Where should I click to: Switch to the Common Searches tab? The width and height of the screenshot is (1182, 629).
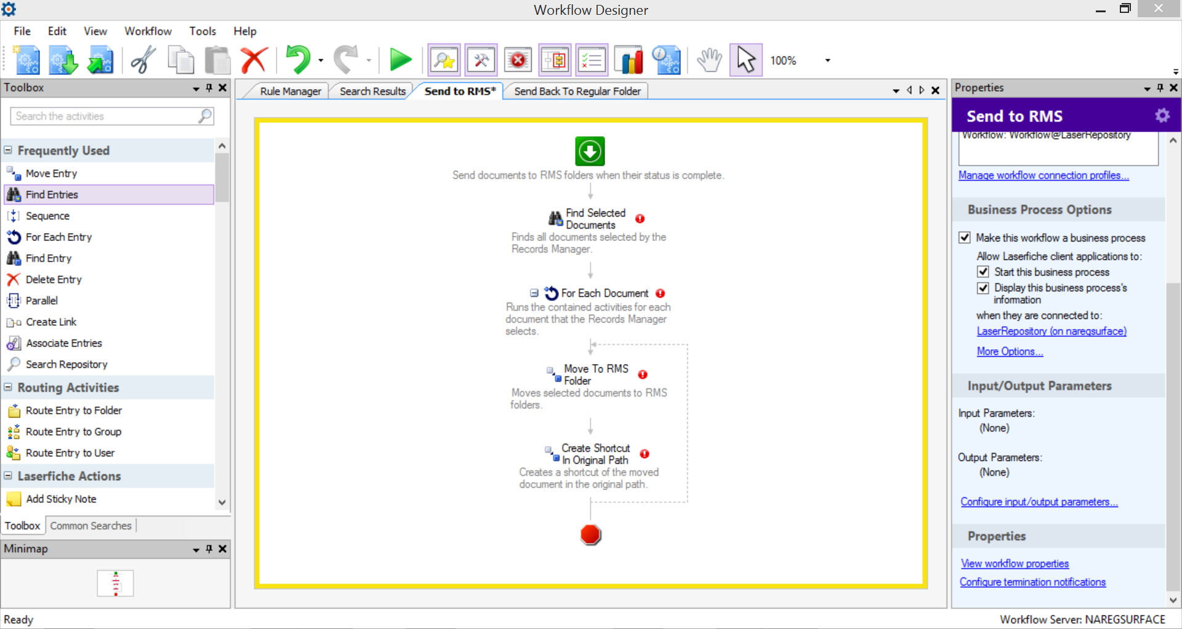[x=91, y=526]
